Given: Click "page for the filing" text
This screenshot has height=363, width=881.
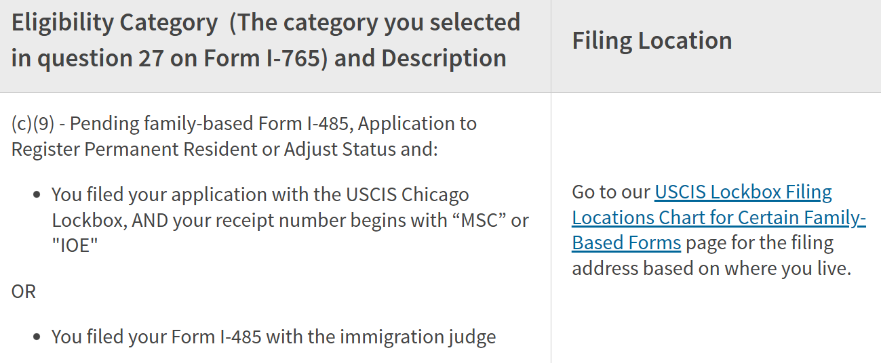Looking at the screenshot, I should click(760, 243).
